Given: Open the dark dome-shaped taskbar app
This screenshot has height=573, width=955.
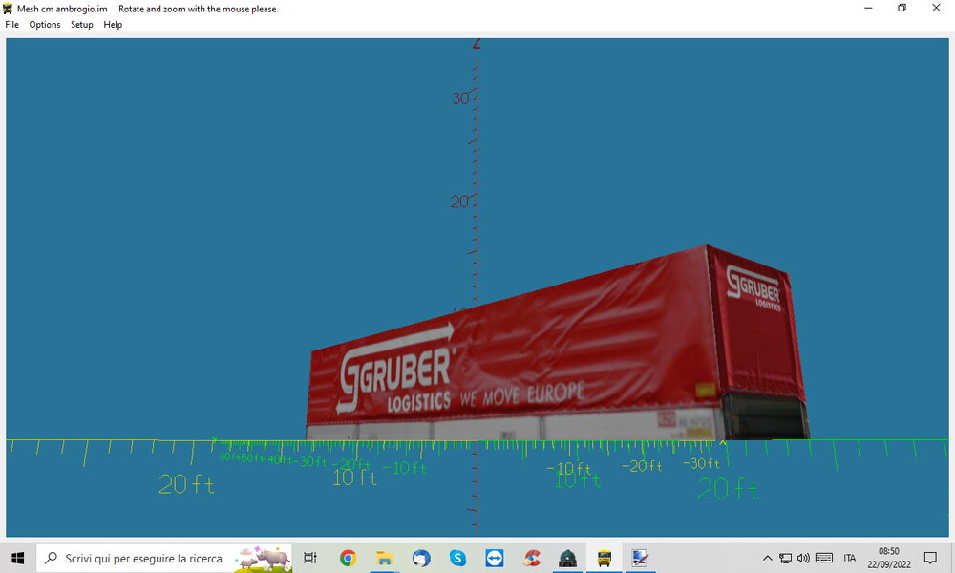Looking at the screenshot, I should pos(567,558).
